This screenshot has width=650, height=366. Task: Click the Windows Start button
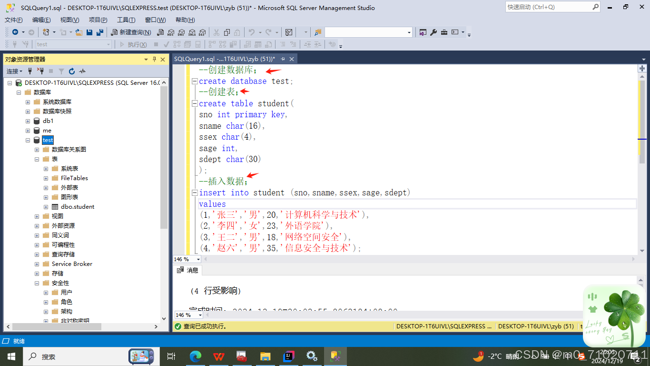11,356
